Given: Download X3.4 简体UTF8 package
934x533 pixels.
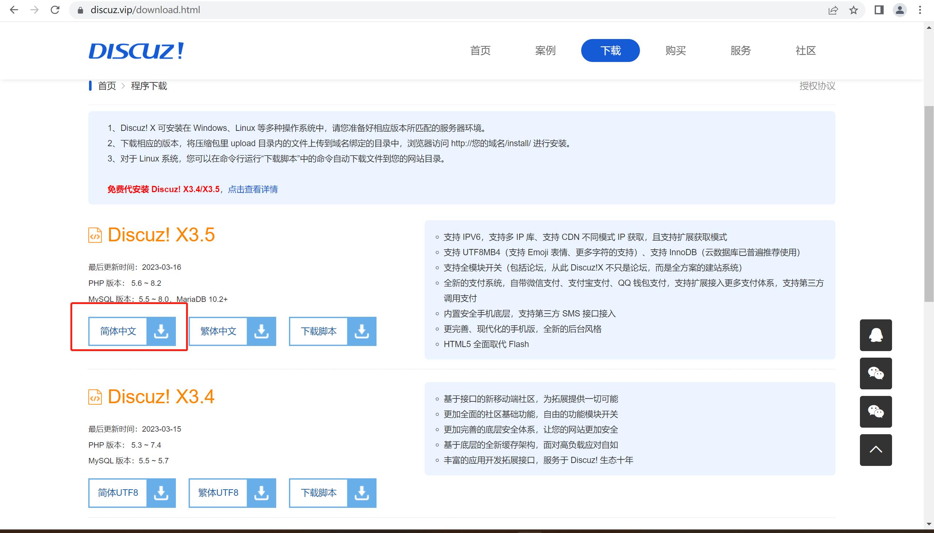Looking at the screenshot, I should click(132, 493).
